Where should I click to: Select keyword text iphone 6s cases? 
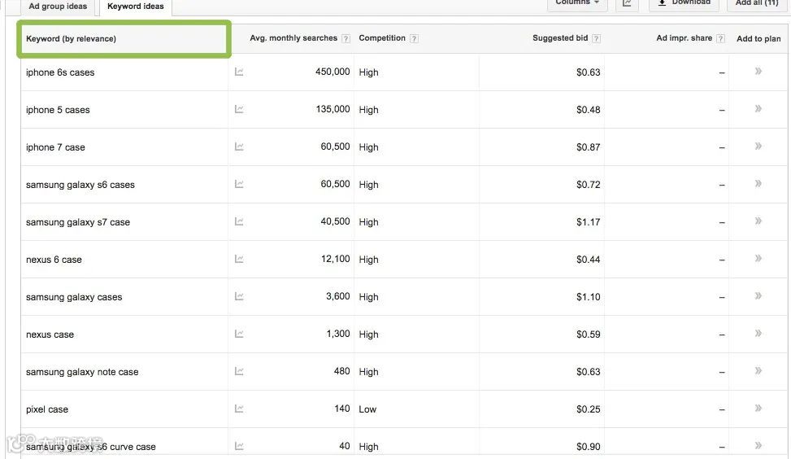coord(60,72)
